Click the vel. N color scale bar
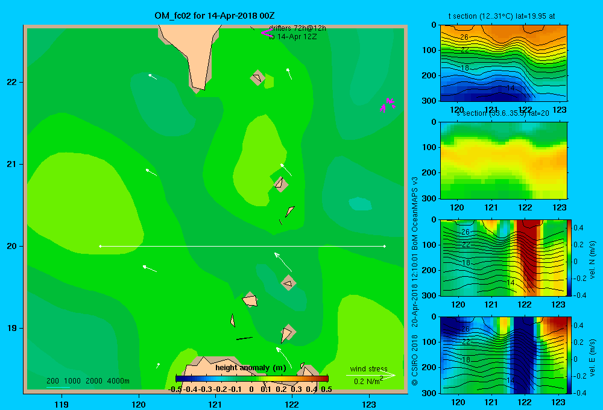Viewport: 603px width, 410px height. click(x=569, y=257)
